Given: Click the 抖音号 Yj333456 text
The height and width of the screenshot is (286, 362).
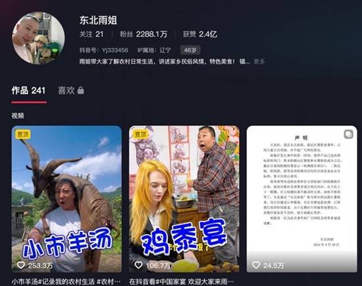Looking at the screenshot, I should tap(103, 50).
